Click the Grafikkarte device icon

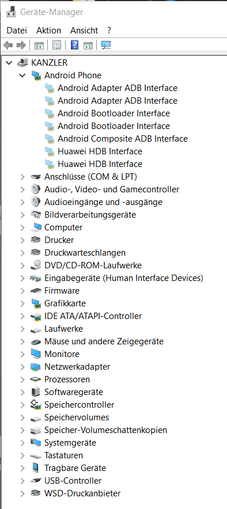[x=36, y=303]
